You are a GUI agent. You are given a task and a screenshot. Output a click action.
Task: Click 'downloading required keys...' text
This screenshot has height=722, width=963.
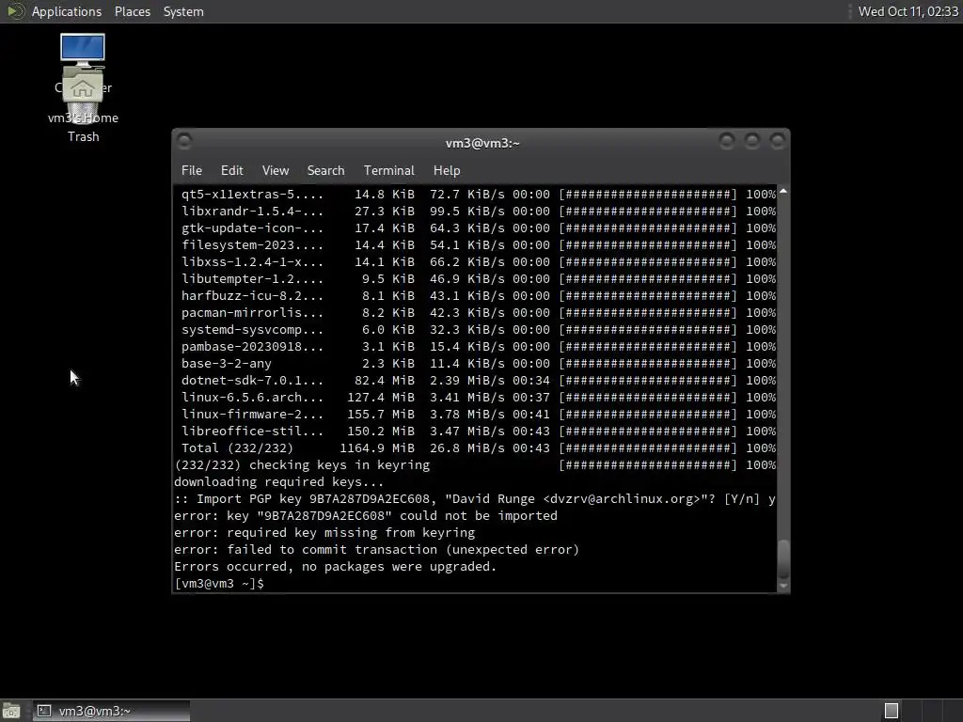(278, 482)
